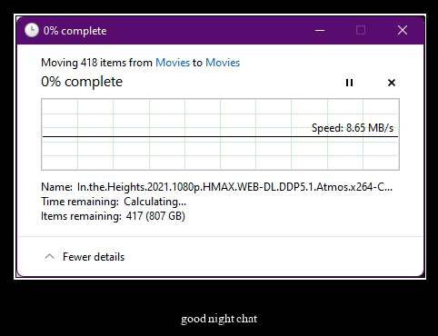Close the transfer dialog window

(403, 30)
